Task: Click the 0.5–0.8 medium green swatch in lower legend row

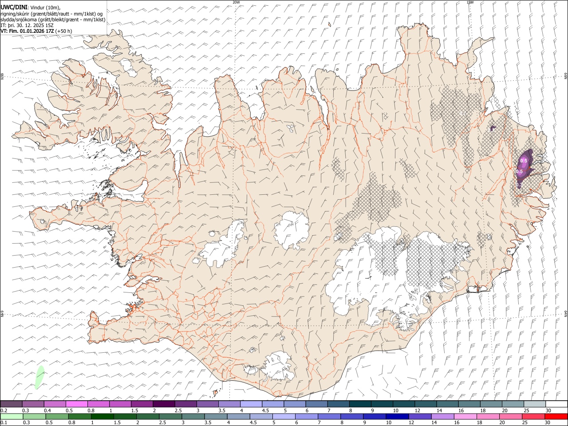Action: pos(57,416)
